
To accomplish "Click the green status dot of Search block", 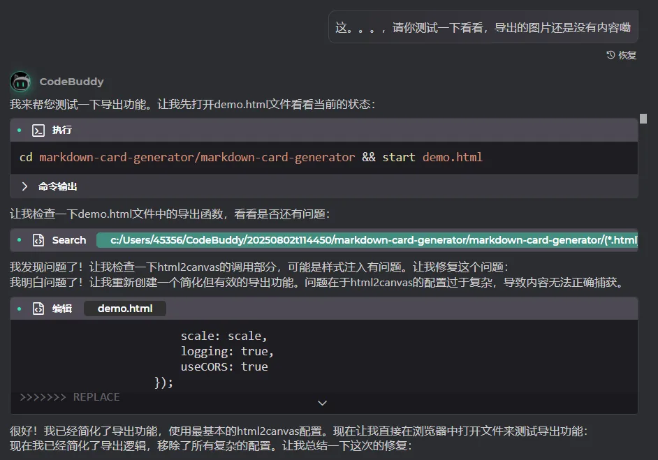I will (20, 240).
